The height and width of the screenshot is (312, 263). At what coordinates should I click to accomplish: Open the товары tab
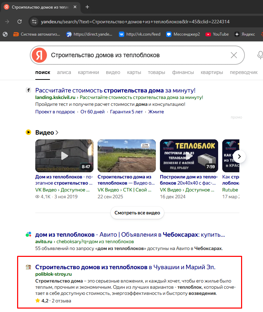point(156,72)
